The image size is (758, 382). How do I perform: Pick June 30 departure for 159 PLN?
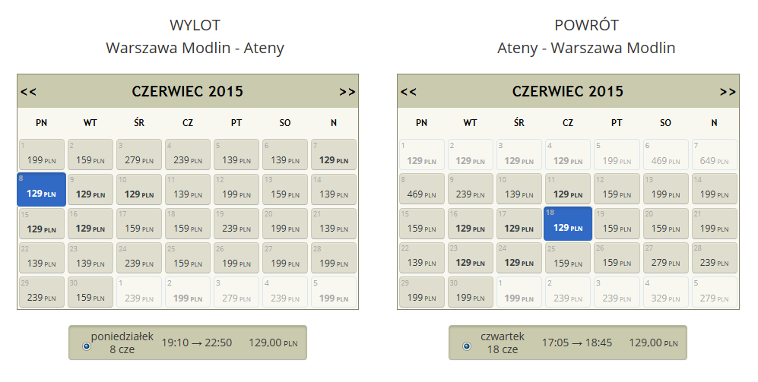tap(90, 292)
